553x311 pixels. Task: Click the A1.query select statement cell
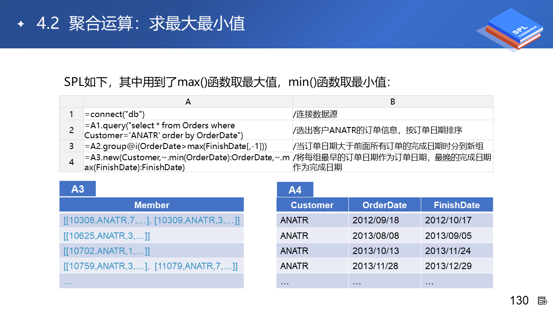pos(188,130)
